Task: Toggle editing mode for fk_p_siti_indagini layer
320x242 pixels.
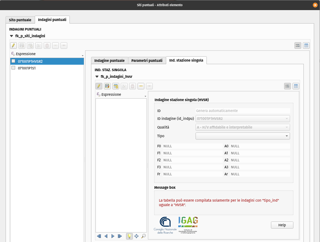Action: (13, 45)
